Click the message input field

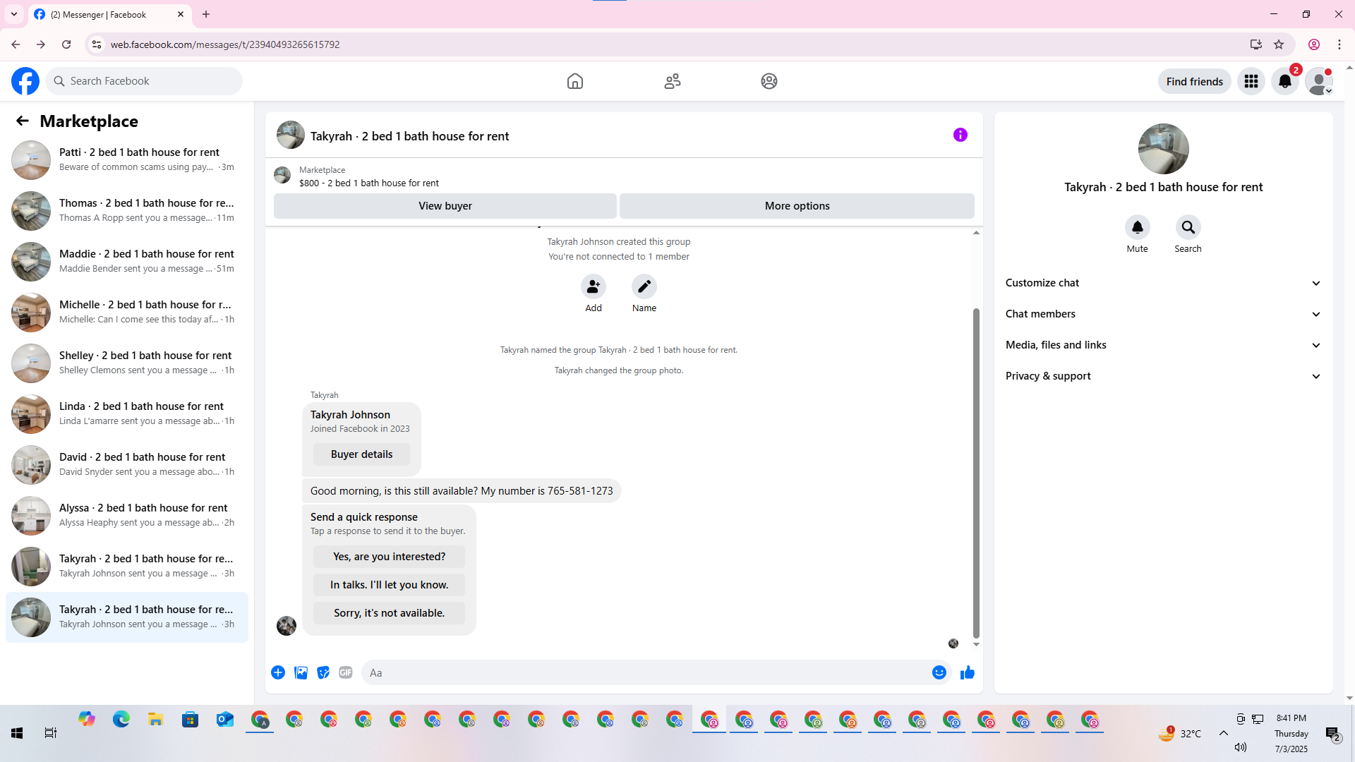click(x=646, y=672)
